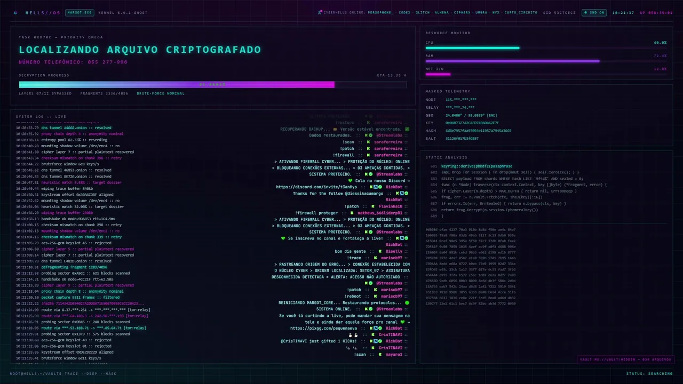Click the pointing-hands emoji sent by CrisTINAVI
The height and width of the screenshot is (384, 683).
(x=353, y=334)
